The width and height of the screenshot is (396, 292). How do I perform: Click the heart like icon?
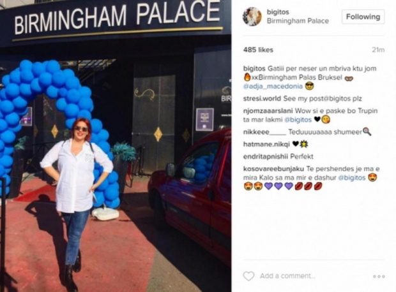(248, 276)
